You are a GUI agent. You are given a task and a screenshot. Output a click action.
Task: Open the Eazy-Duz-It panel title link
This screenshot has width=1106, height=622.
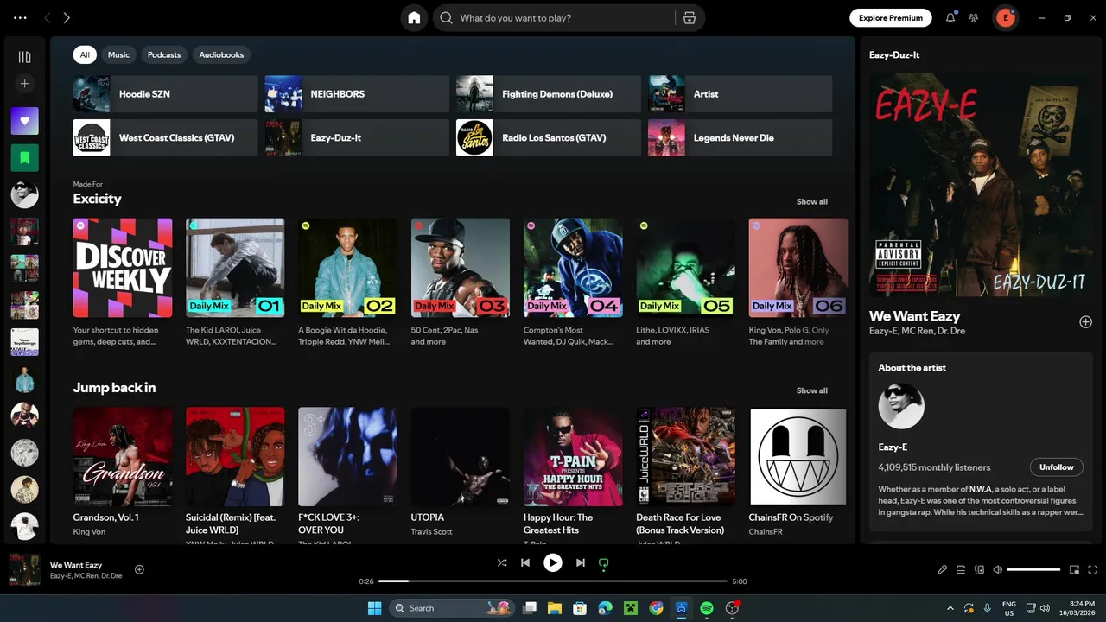[x=894, y=54]
